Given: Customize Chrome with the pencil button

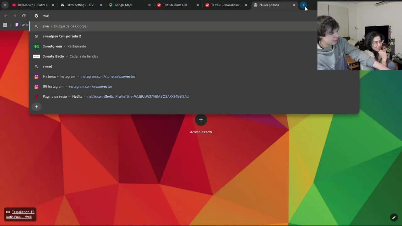Looking at the screenshot, I should pyautogui.click(x=394, y=217).
